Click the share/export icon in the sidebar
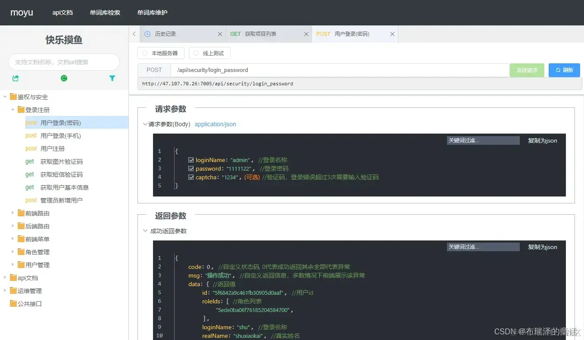This screenshot has width=584, height=340. coord(15,78)
